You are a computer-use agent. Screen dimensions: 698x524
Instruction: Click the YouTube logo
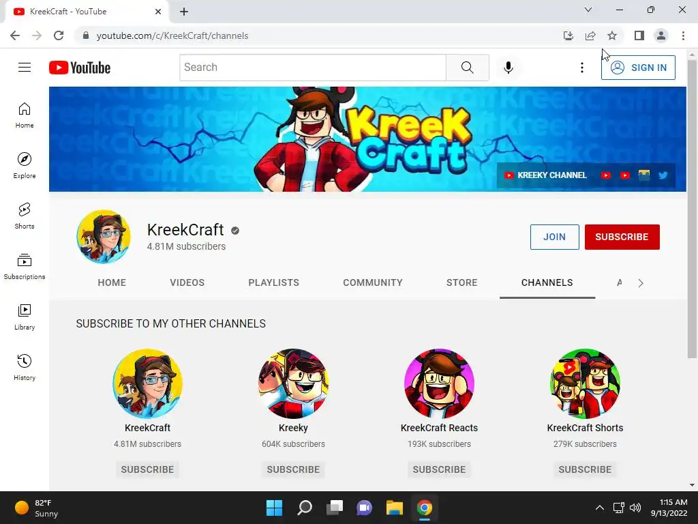80,68
